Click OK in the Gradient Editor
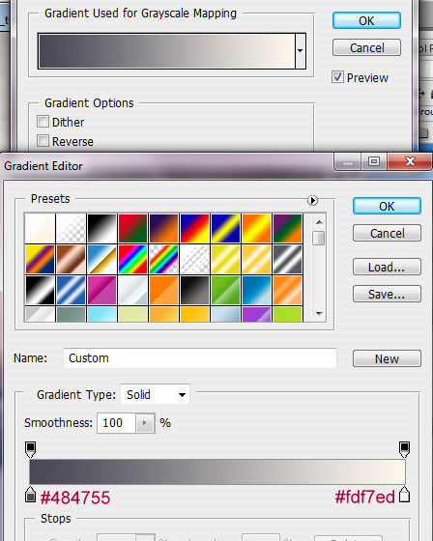The width and height of the screenshot is (433, 541). pyautogui.click(x=387, y=206)
